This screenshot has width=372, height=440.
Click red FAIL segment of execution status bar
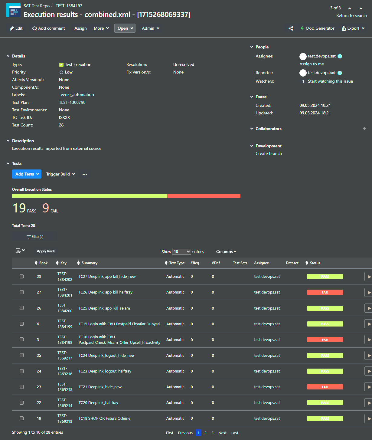tap(204, 196)
